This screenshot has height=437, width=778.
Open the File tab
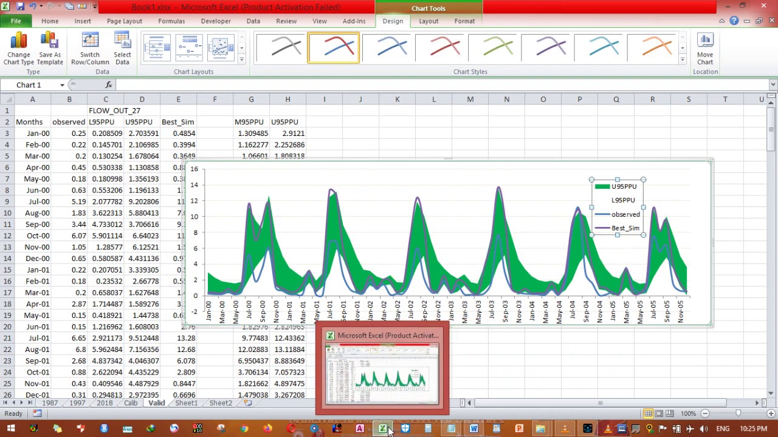(x=16, y=21)
